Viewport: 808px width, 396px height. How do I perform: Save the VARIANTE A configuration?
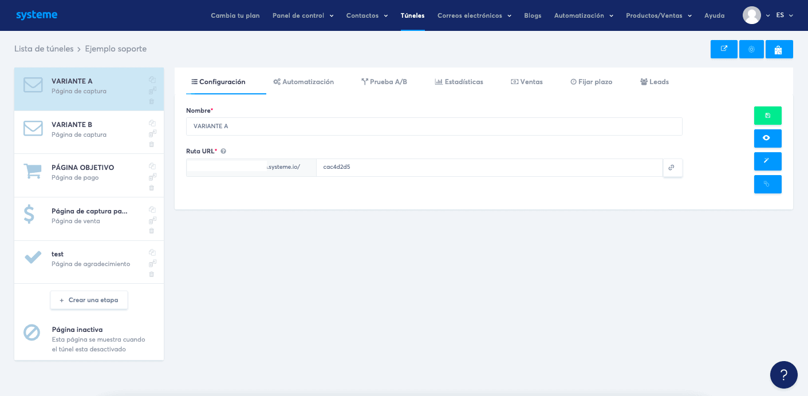point(767,115)
